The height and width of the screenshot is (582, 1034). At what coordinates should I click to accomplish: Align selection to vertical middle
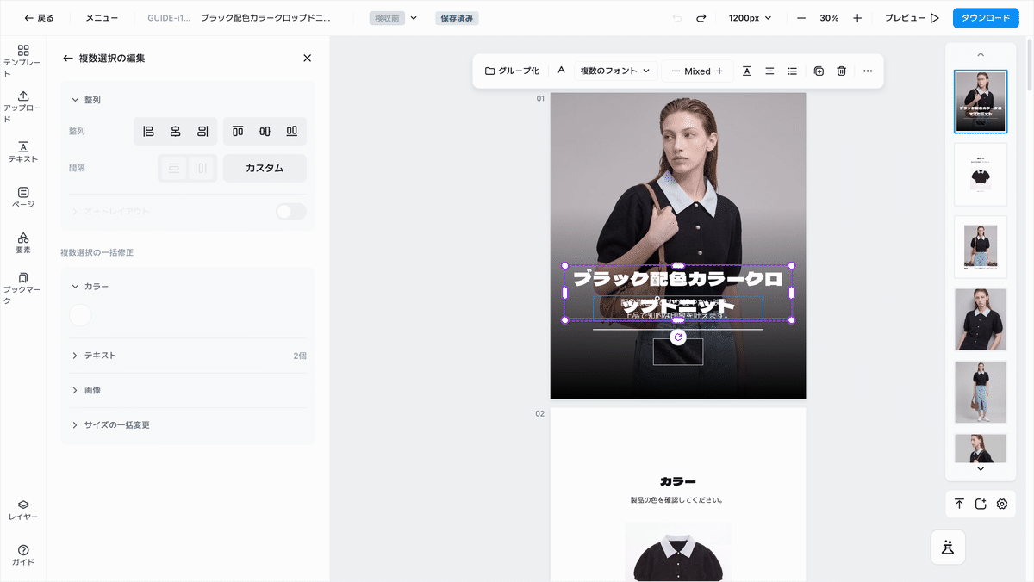click(x=265, y=131)
